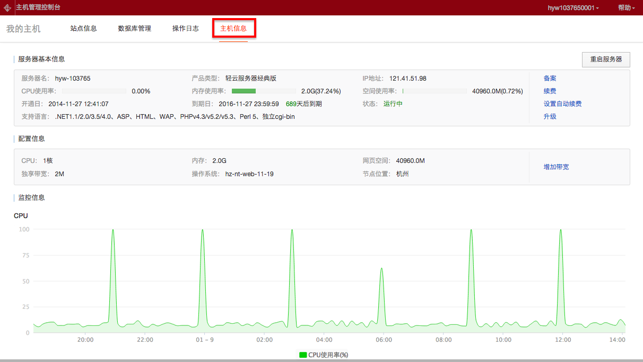This screenshot has width=643, height=362.
Task: Toggle the CPU使用率 legend green swatch
Action: tap(303, 355)
